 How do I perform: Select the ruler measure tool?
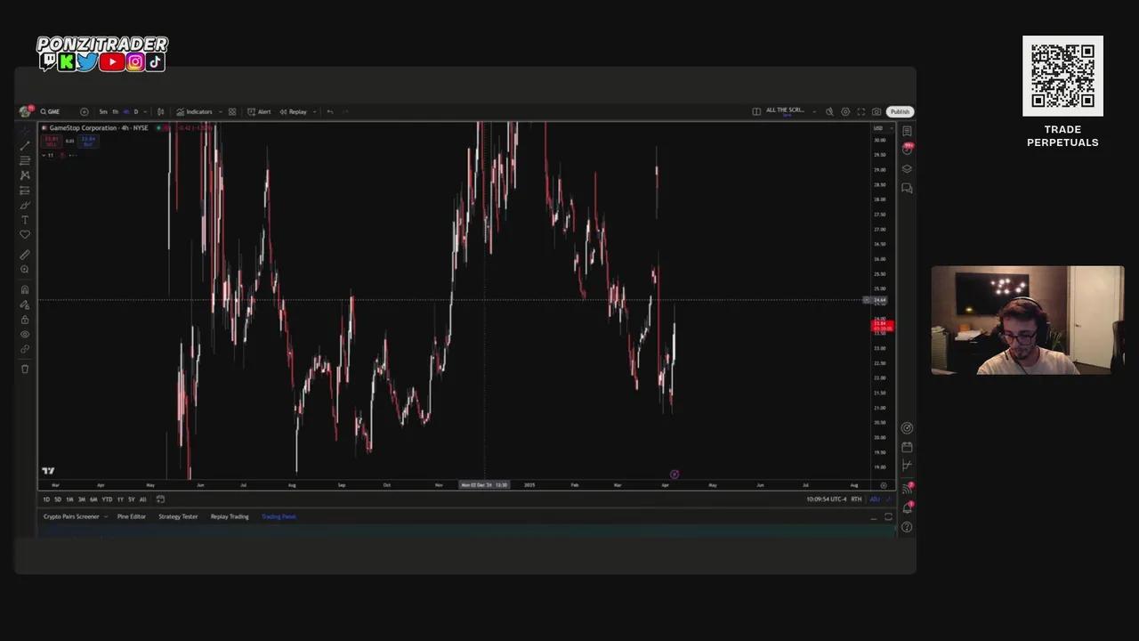coord(25,255)
